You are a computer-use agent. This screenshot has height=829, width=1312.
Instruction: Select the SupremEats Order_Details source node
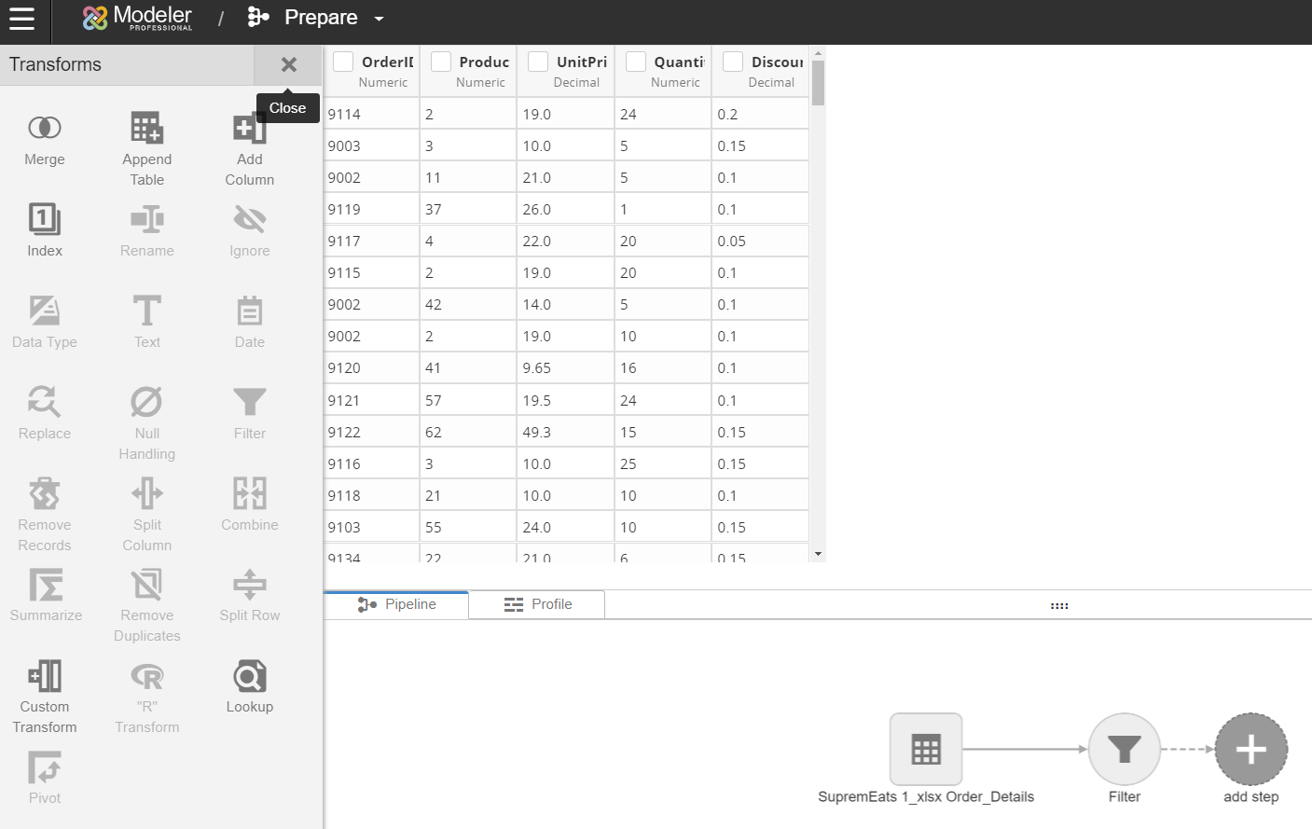[x=925, y=749]
